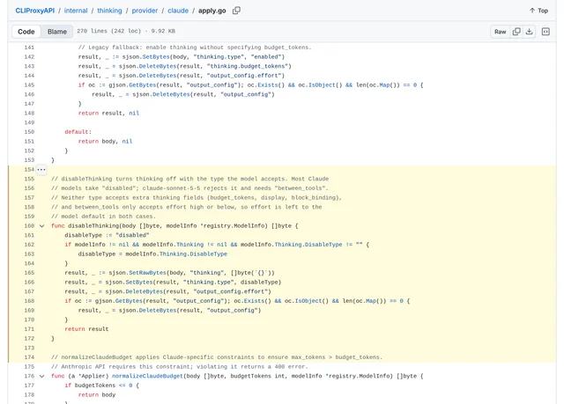Click file info '270 lines (242 loc)'
Viewport: 564px width, 404px height.
tap(108, 31)
